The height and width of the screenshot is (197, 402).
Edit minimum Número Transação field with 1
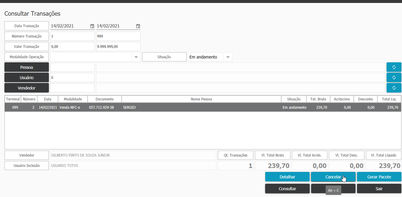pos(72,36)
